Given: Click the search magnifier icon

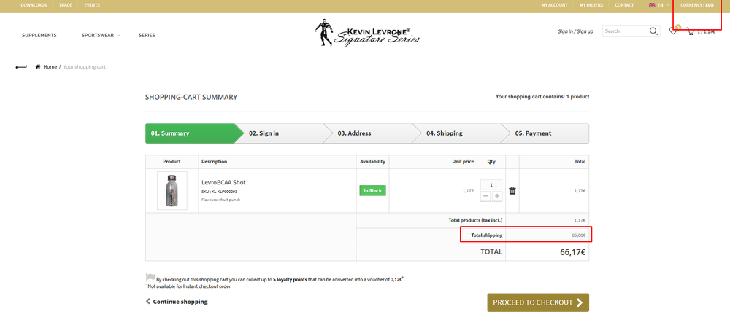Looking at the screenshot, I should point(653,31).
